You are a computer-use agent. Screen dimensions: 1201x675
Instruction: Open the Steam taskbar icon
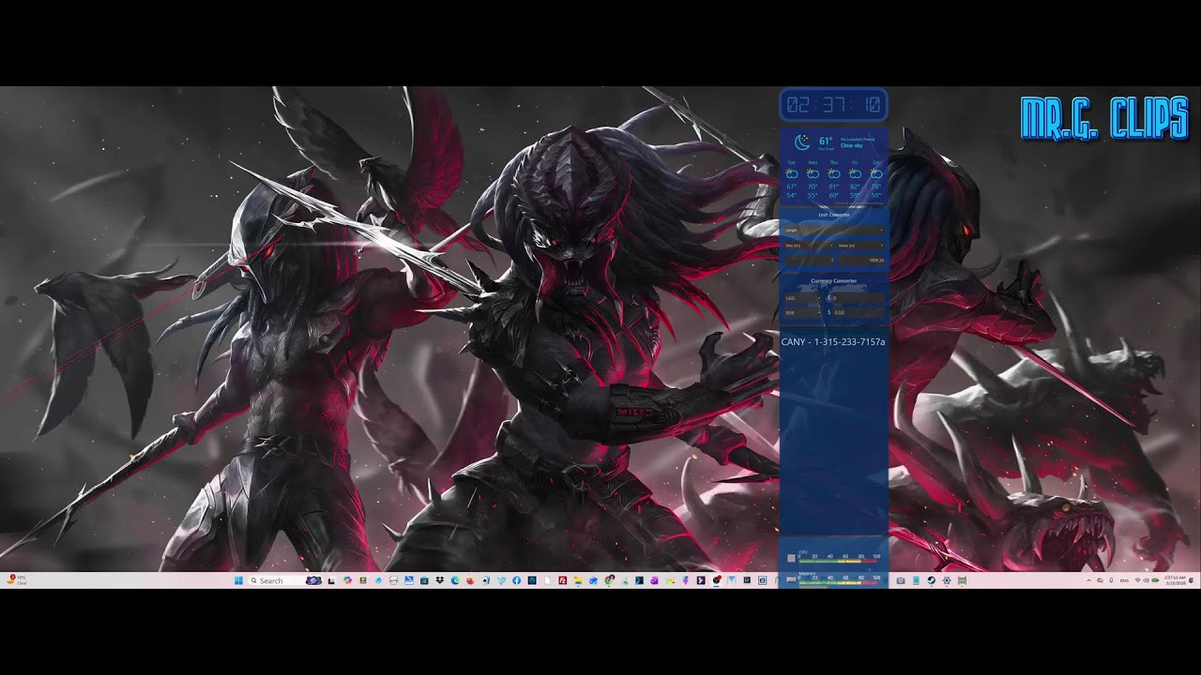932,580
